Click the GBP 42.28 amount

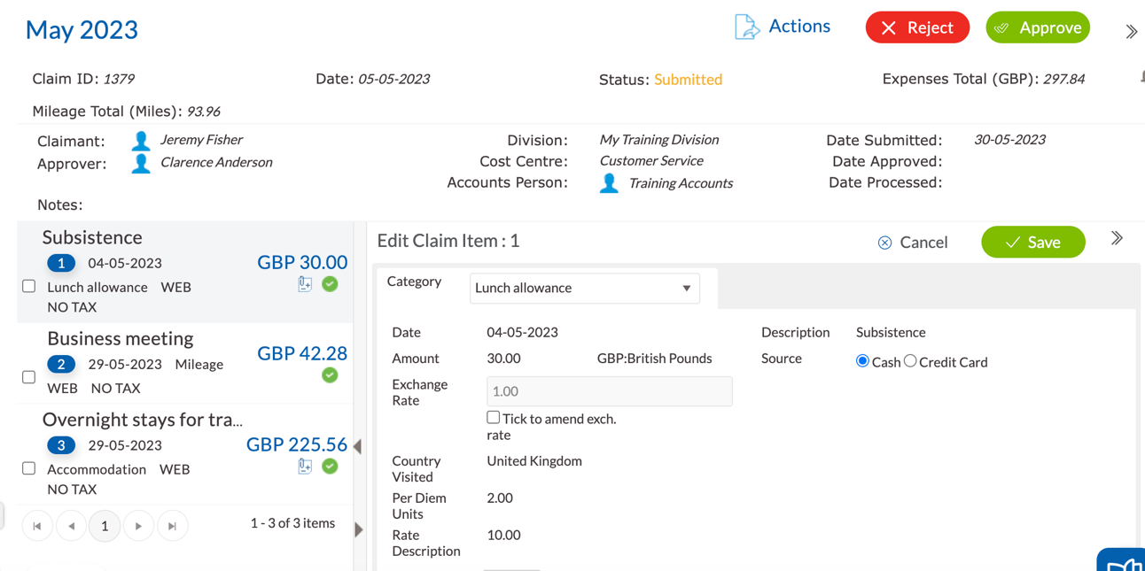pyautogui.click(x=302, y=353)
